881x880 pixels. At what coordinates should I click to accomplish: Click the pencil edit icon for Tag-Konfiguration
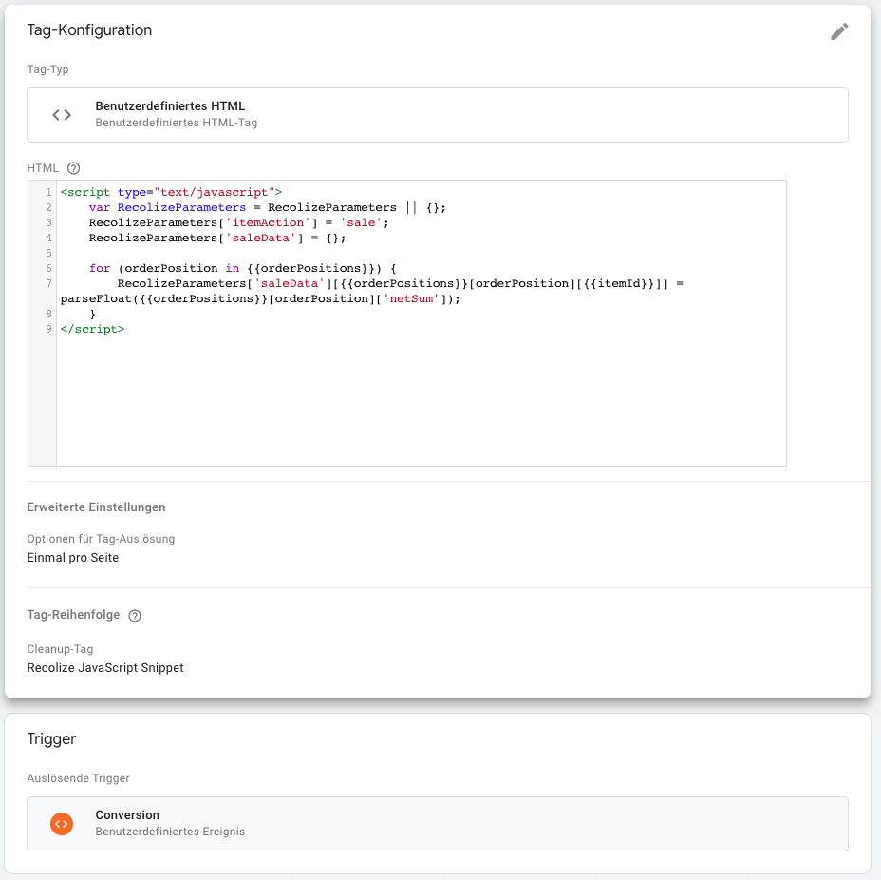[x=839, y=31]
